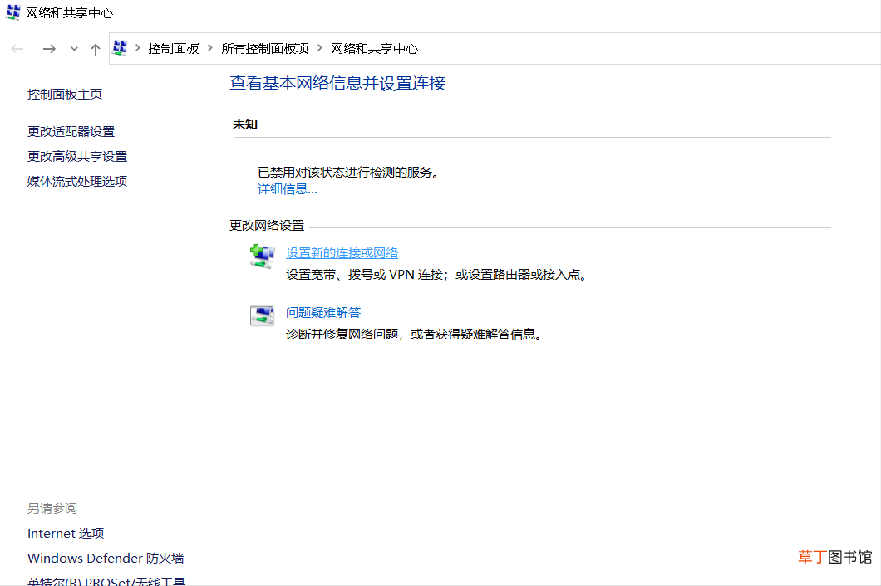Screen dimensions: 881x586
Task: Open 控制面板主页 link
Action: tap(65, 95)
